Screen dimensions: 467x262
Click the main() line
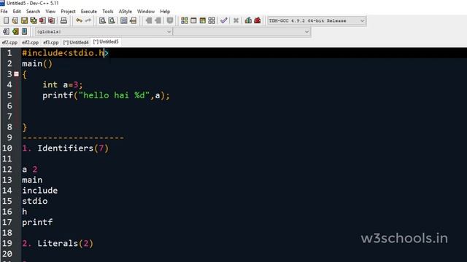click(37, 63)
